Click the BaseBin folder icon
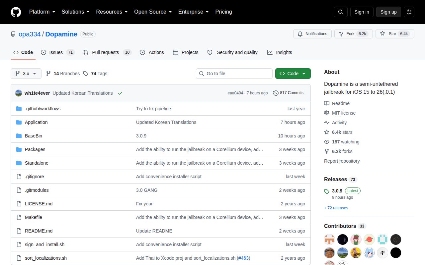Viewport: 425px width, 265px height. click(19, 136)
